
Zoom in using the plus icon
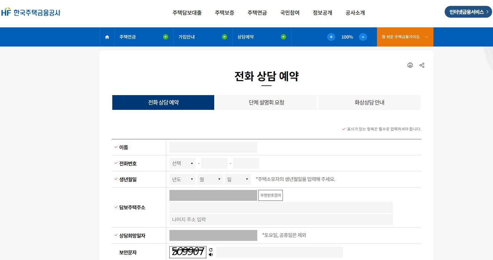331,37
